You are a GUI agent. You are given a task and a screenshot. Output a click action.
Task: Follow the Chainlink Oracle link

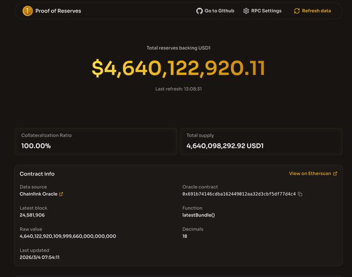pyautogui.click(x=38, y=194)
